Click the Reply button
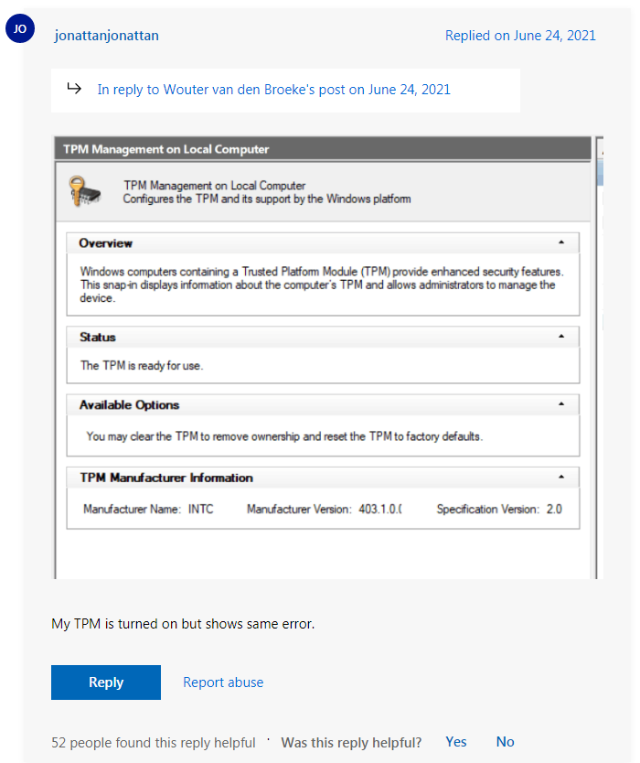The height and width of the screenshot is (763, 640). (x=106, y=682)
